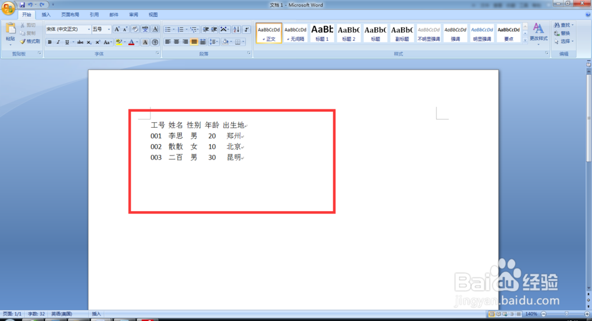Grow font size with large A icon
This screenshot has height=321, width=592.
click(x=117, y=29)
